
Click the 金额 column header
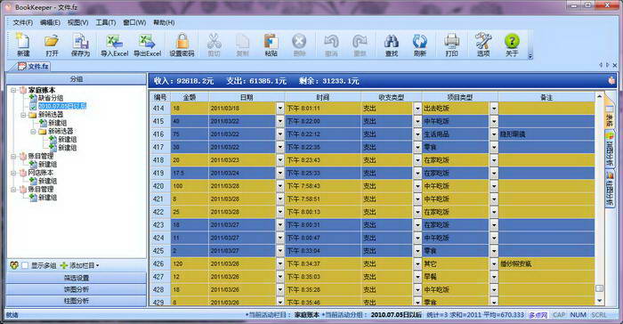(x=190, y=97)
